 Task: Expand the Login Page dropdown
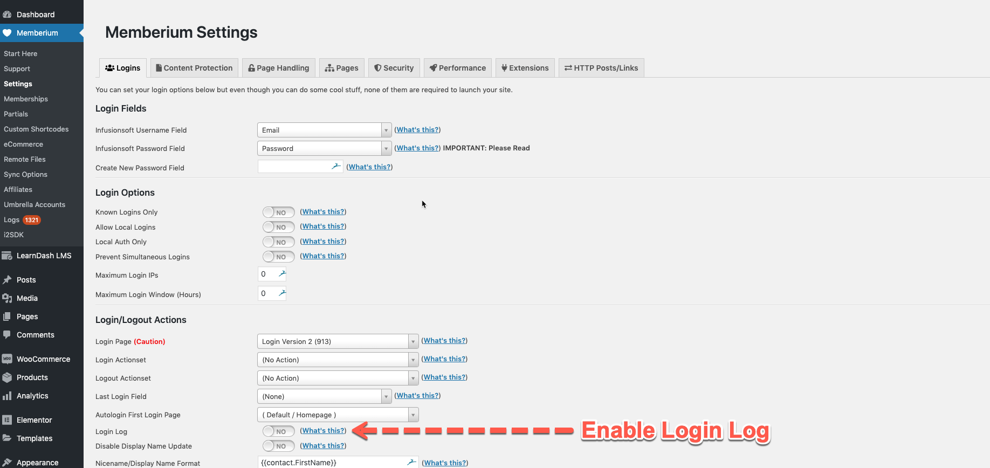[x=338, y=341]
